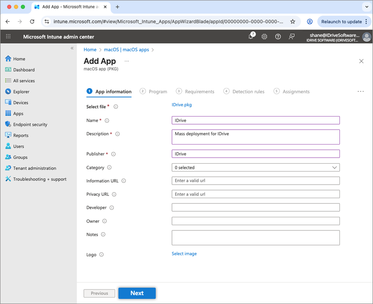Click into the Information URL field
Screen dimensions: 373x304
[256, 180]
